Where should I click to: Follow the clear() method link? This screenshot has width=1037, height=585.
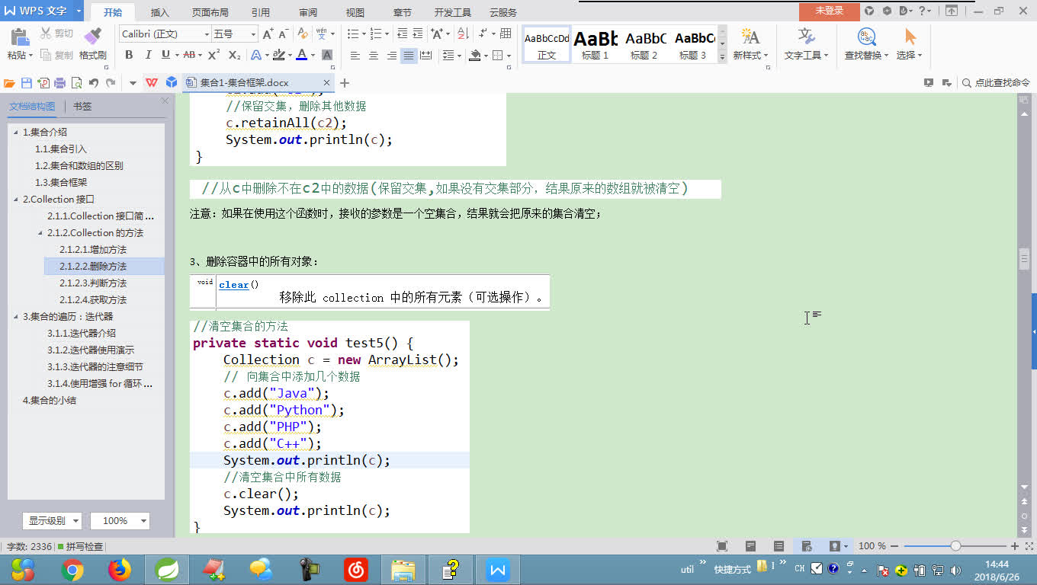click(234, 285)
